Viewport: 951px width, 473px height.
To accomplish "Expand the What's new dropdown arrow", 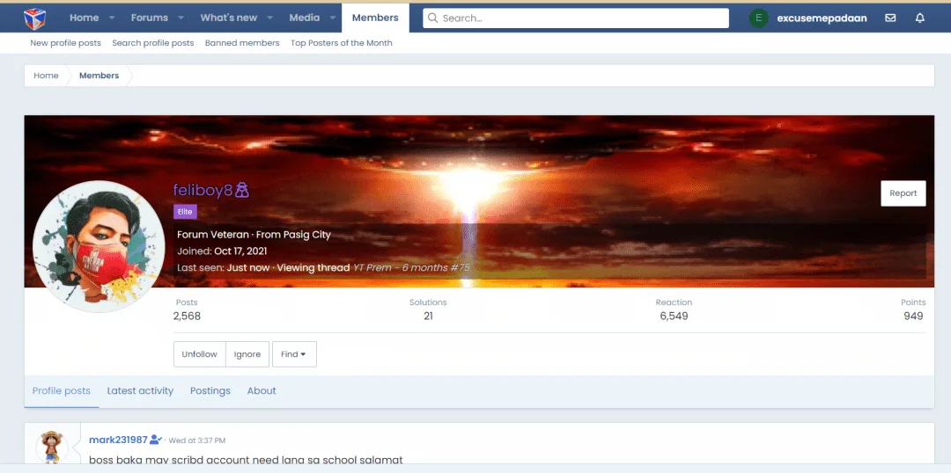I will point(270,18).
